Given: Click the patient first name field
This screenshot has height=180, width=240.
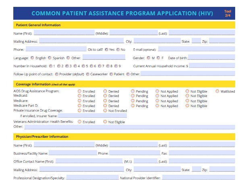Looking at the screenshot, I should point(64,33).
